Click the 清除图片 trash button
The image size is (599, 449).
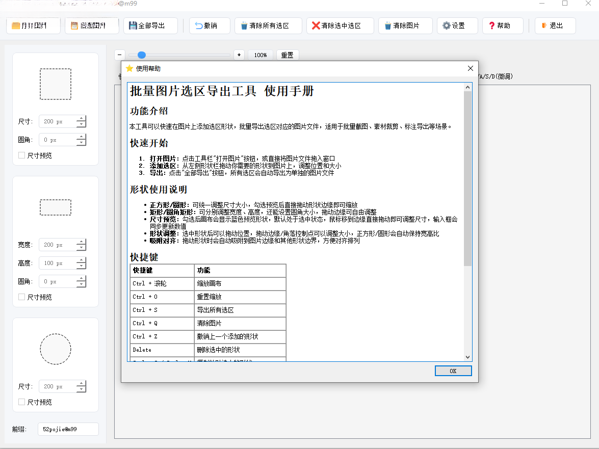[x=406, y=25]
